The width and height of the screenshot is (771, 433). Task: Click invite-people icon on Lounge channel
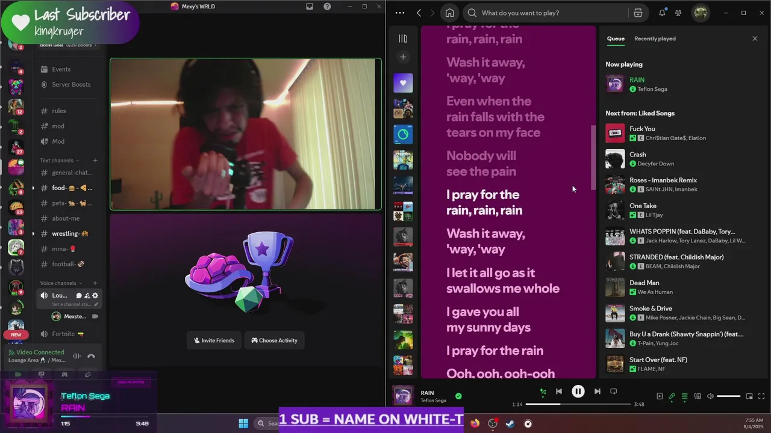tap(87, 295)
